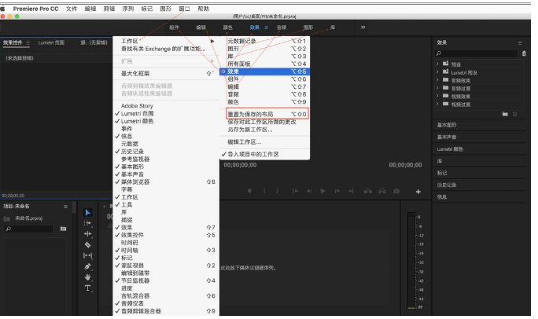Click the Go to Out point button
Viewport: 538px width, 319px height.
point(351,191)
